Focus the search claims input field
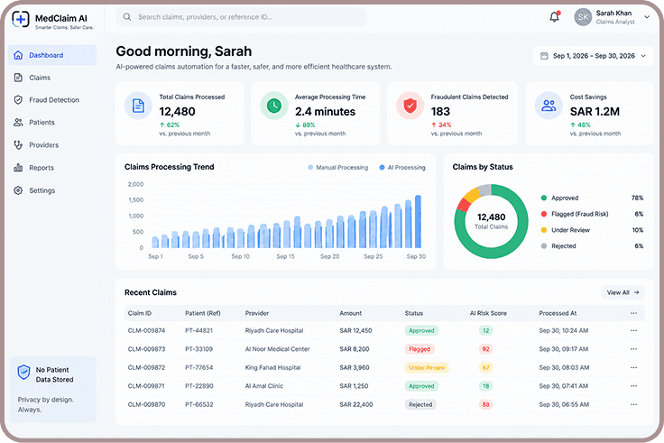The height and width of the screenshot is (443, 664). tap(241, 17)
